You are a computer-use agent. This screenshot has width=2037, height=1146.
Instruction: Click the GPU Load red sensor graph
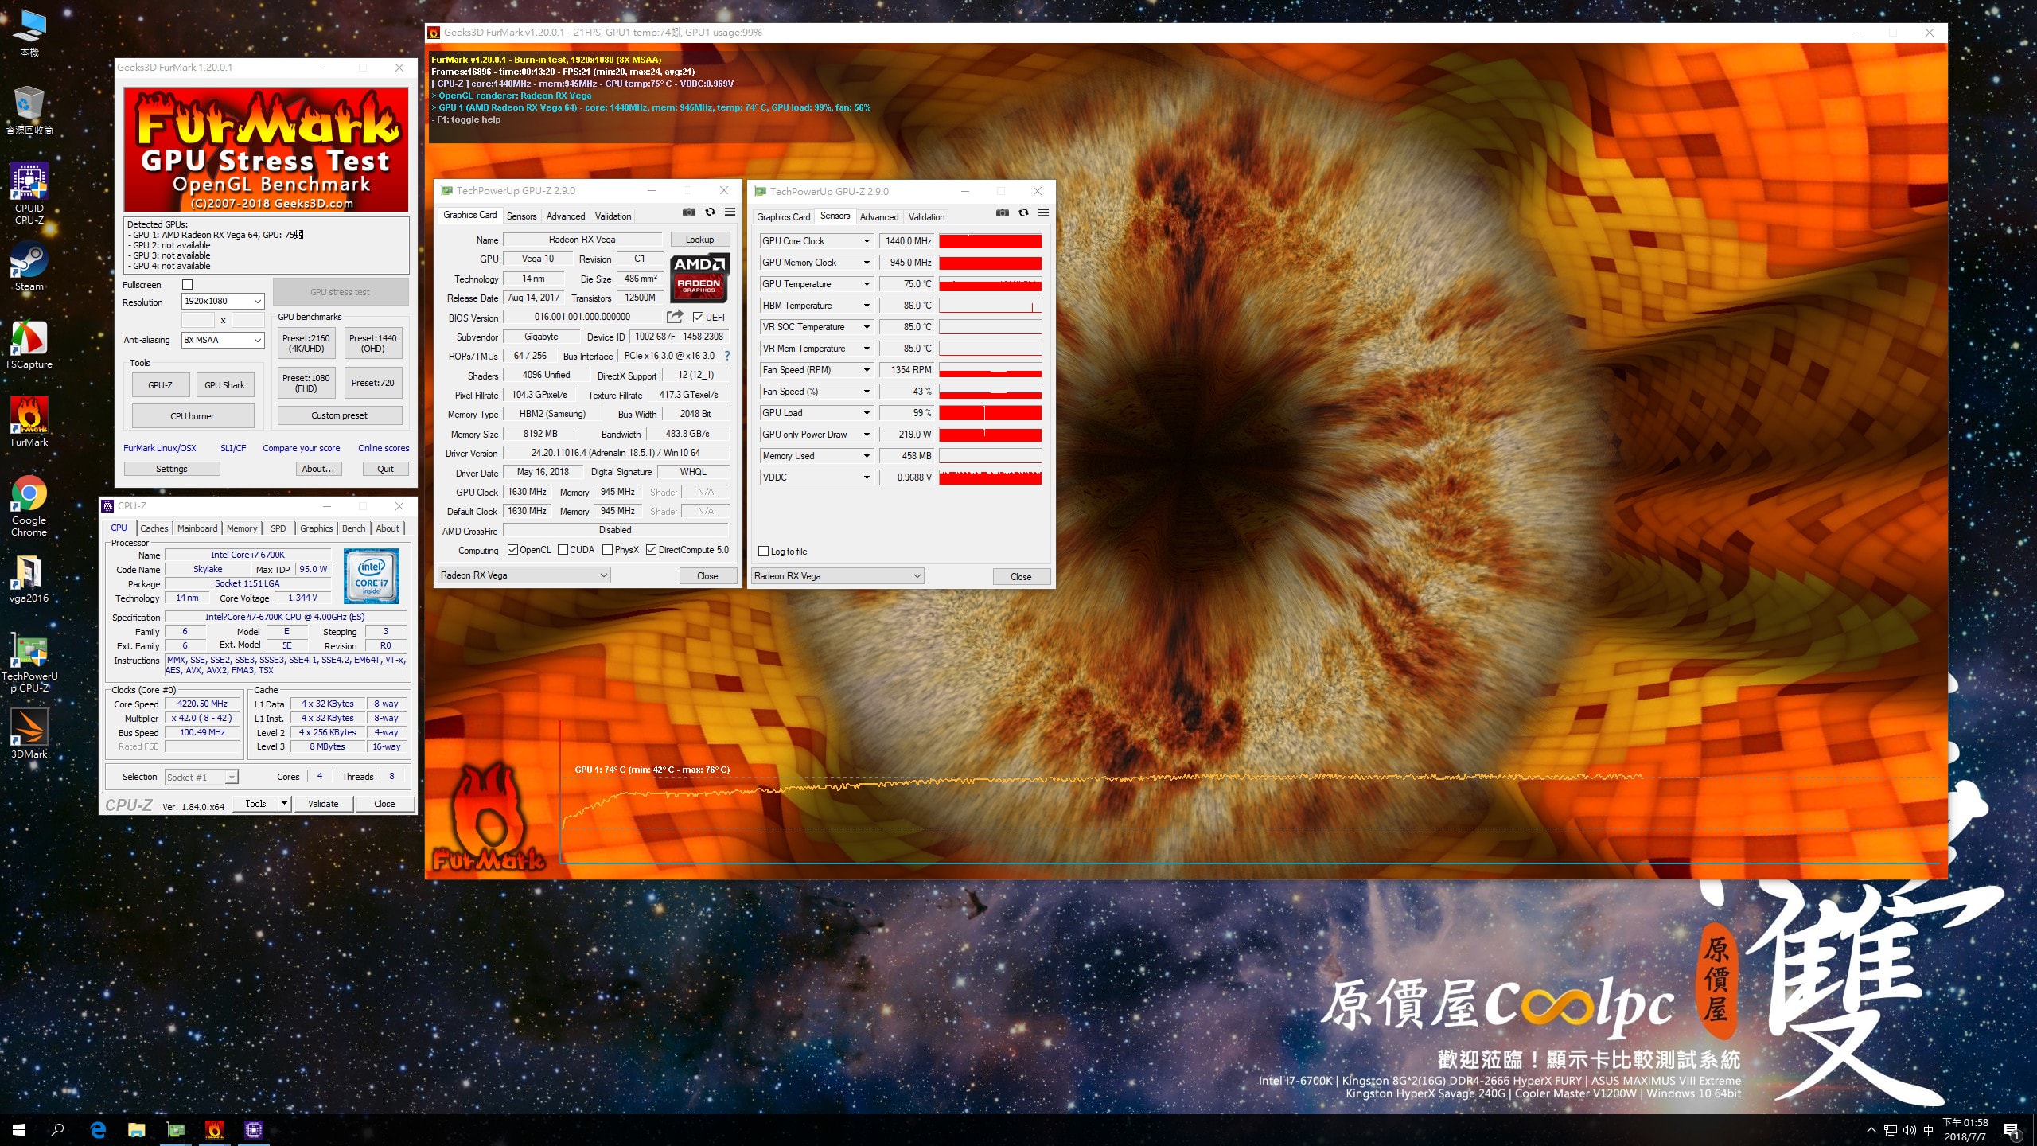pyautogui.click(x=990, y=413)
